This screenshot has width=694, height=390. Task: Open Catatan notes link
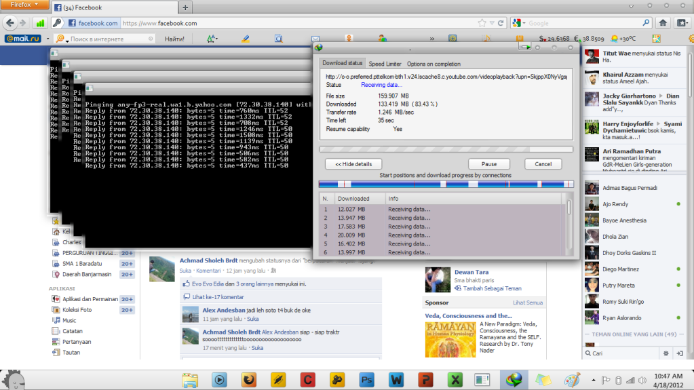coord(72,331)
